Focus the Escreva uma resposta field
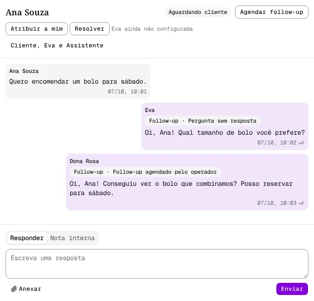 (157, 264)
